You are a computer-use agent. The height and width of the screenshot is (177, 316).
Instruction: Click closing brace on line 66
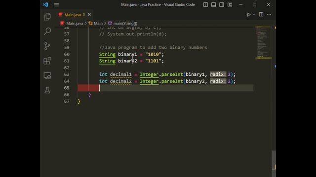pos(90,95)
